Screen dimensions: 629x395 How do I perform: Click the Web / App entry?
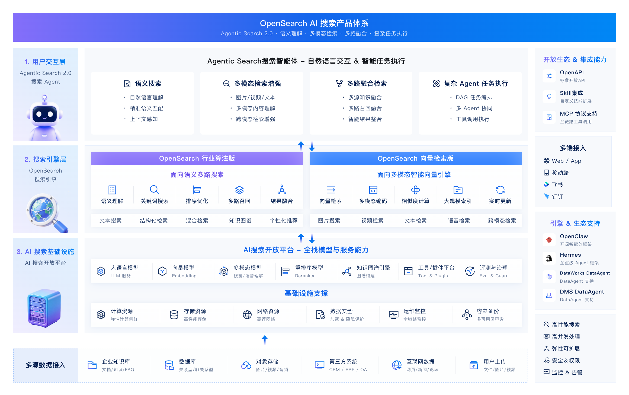[563, 161]
